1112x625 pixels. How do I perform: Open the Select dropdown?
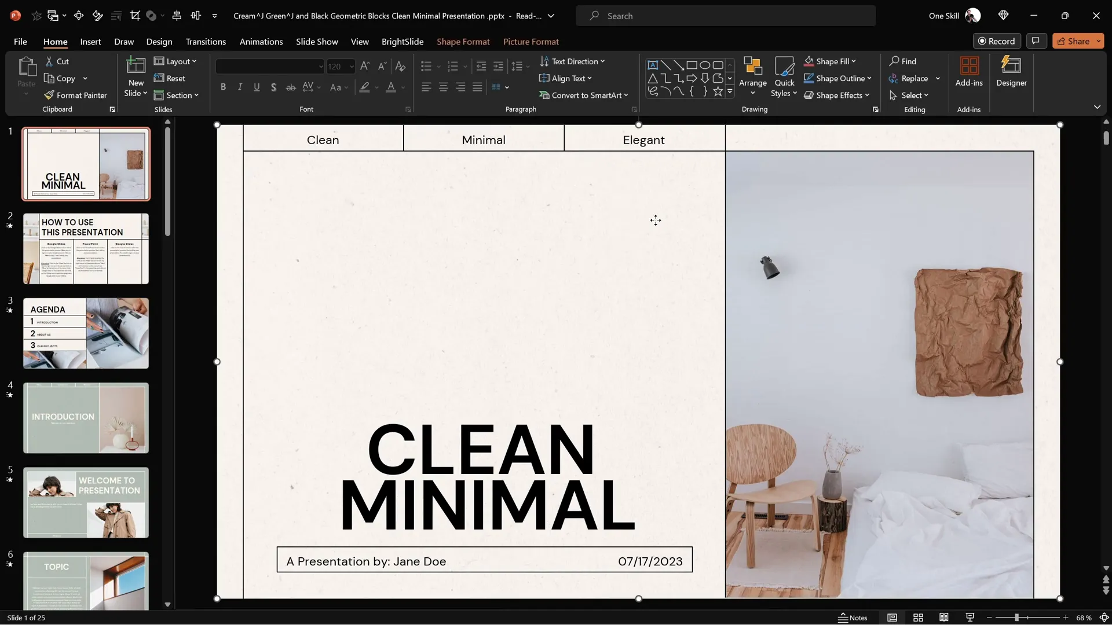click(909, 95)
